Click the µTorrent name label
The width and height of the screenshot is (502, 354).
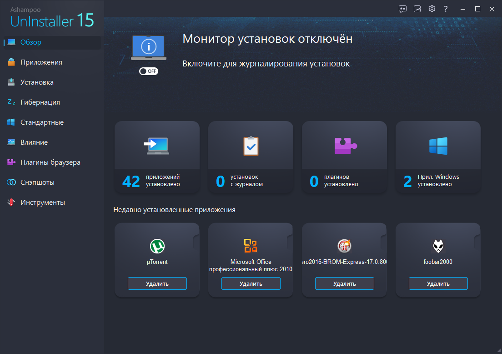tap(157, 262)
